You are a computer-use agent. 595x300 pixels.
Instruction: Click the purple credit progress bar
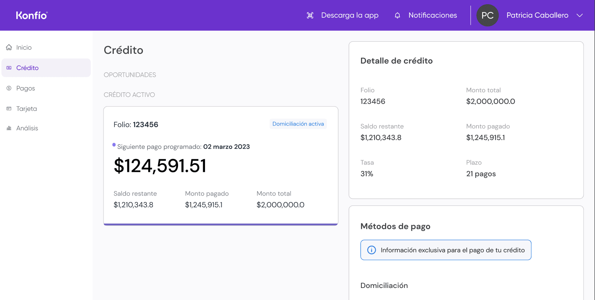point(221,224)
